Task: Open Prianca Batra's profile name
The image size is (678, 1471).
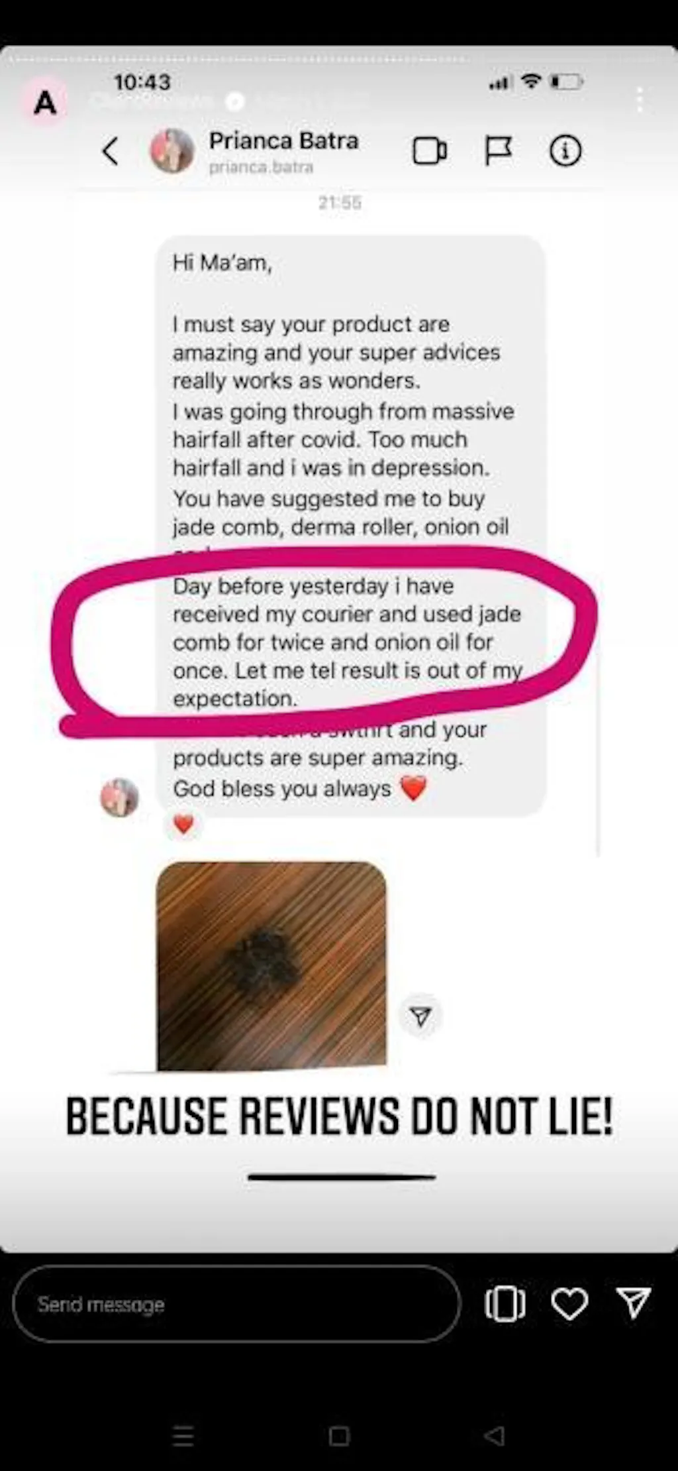Action: 283,141
